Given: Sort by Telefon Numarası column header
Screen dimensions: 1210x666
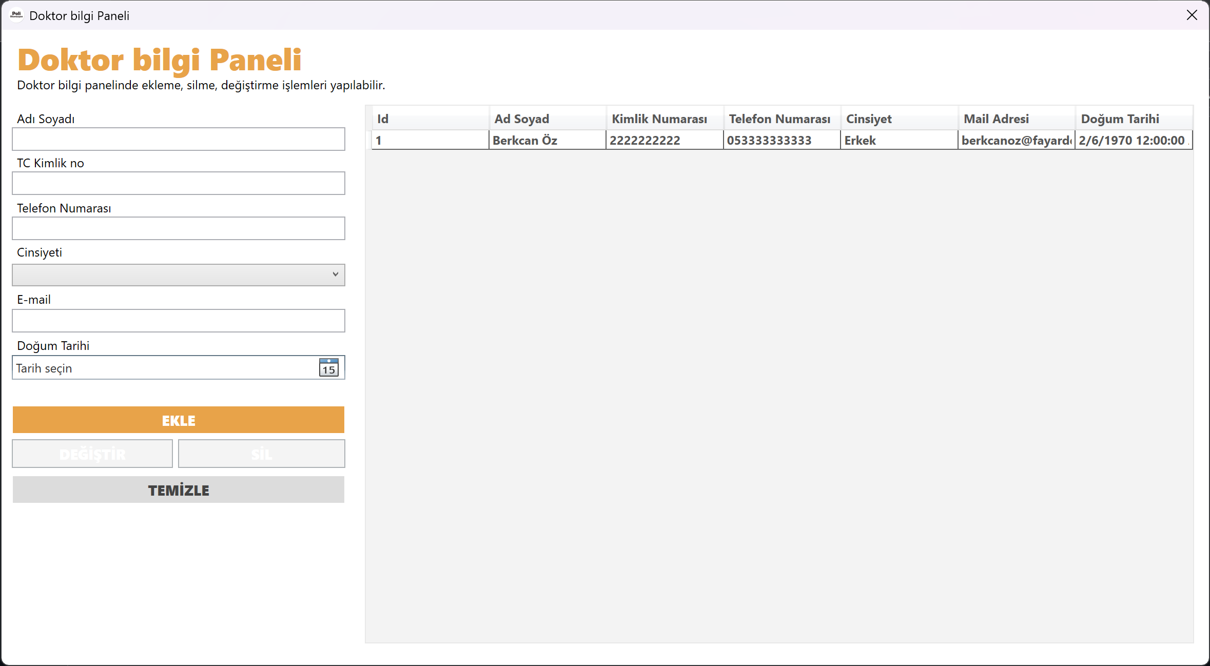Looking at the screenshot, I should (x=782, y=119).
